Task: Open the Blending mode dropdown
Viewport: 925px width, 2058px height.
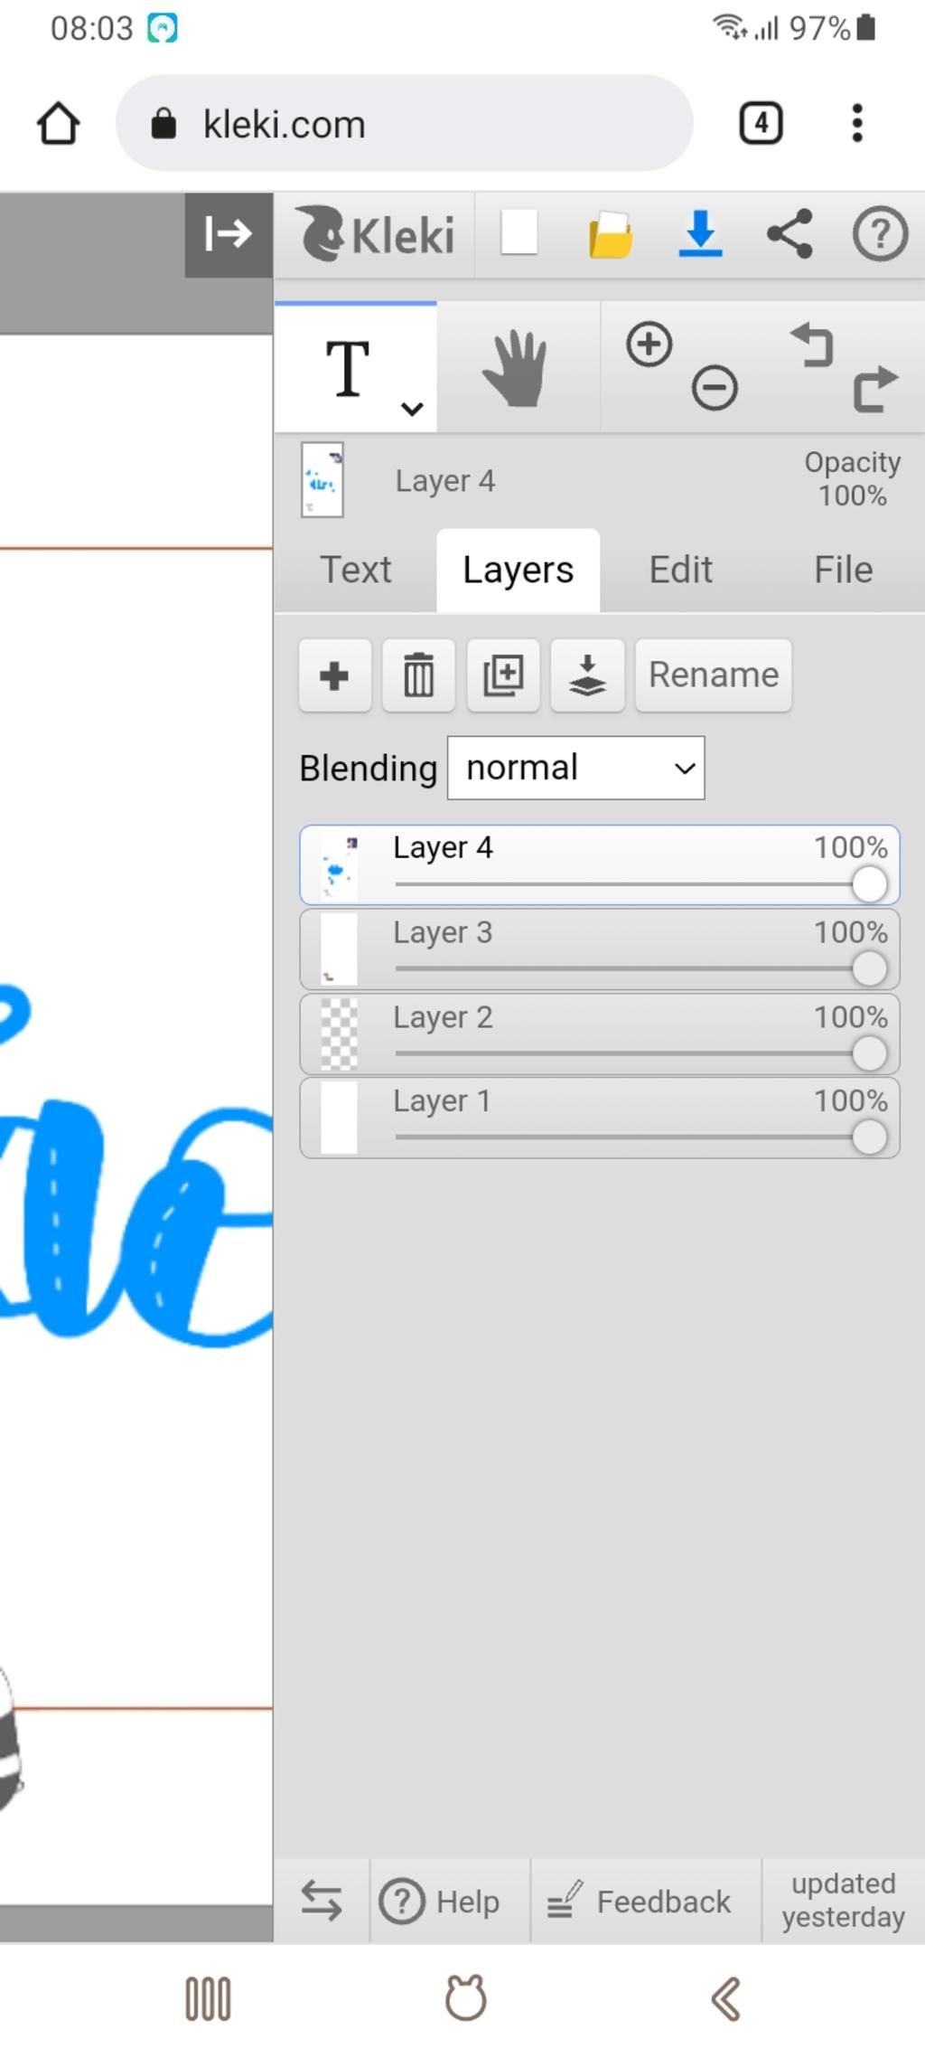Action: click(x=575, y=769)
